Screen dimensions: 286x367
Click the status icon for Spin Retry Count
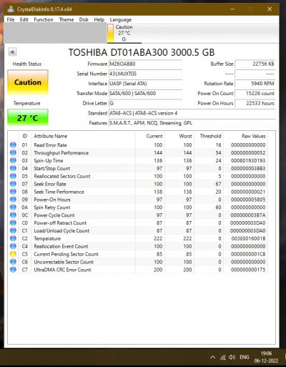point(13,207)
